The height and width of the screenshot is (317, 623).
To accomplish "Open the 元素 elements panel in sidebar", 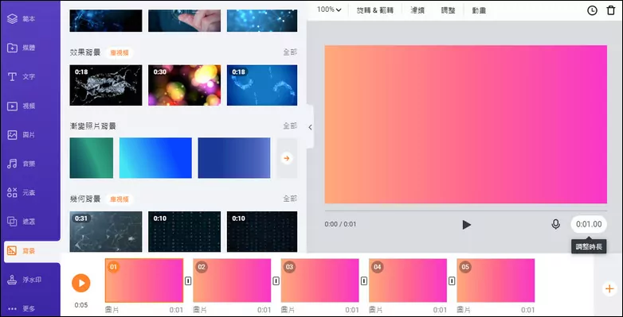I will click(x=22, y=193).
